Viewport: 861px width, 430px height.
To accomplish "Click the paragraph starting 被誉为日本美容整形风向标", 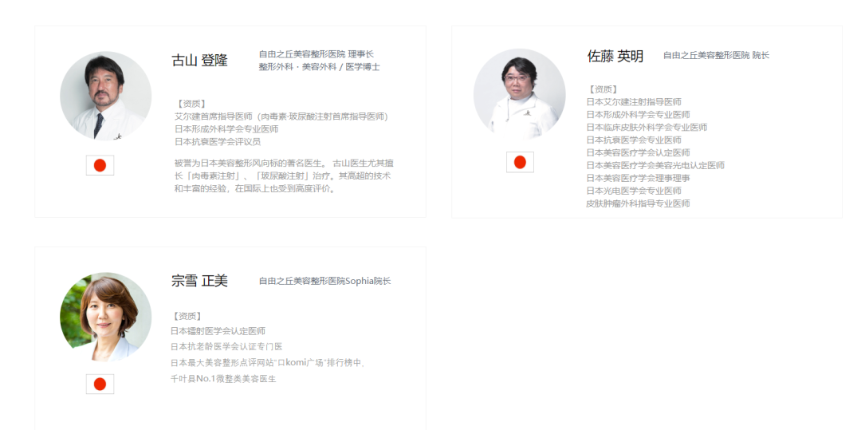I will pyautogui.click(x=283, y=176).
